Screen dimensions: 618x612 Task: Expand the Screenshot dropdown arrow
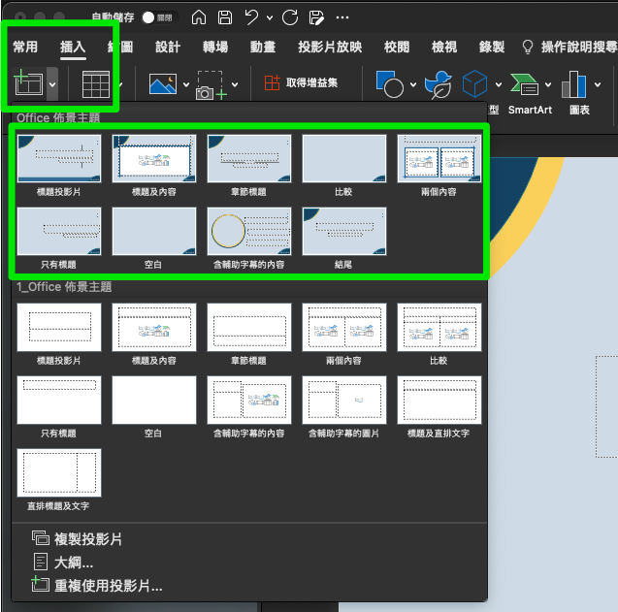click(x=235, y=84)
